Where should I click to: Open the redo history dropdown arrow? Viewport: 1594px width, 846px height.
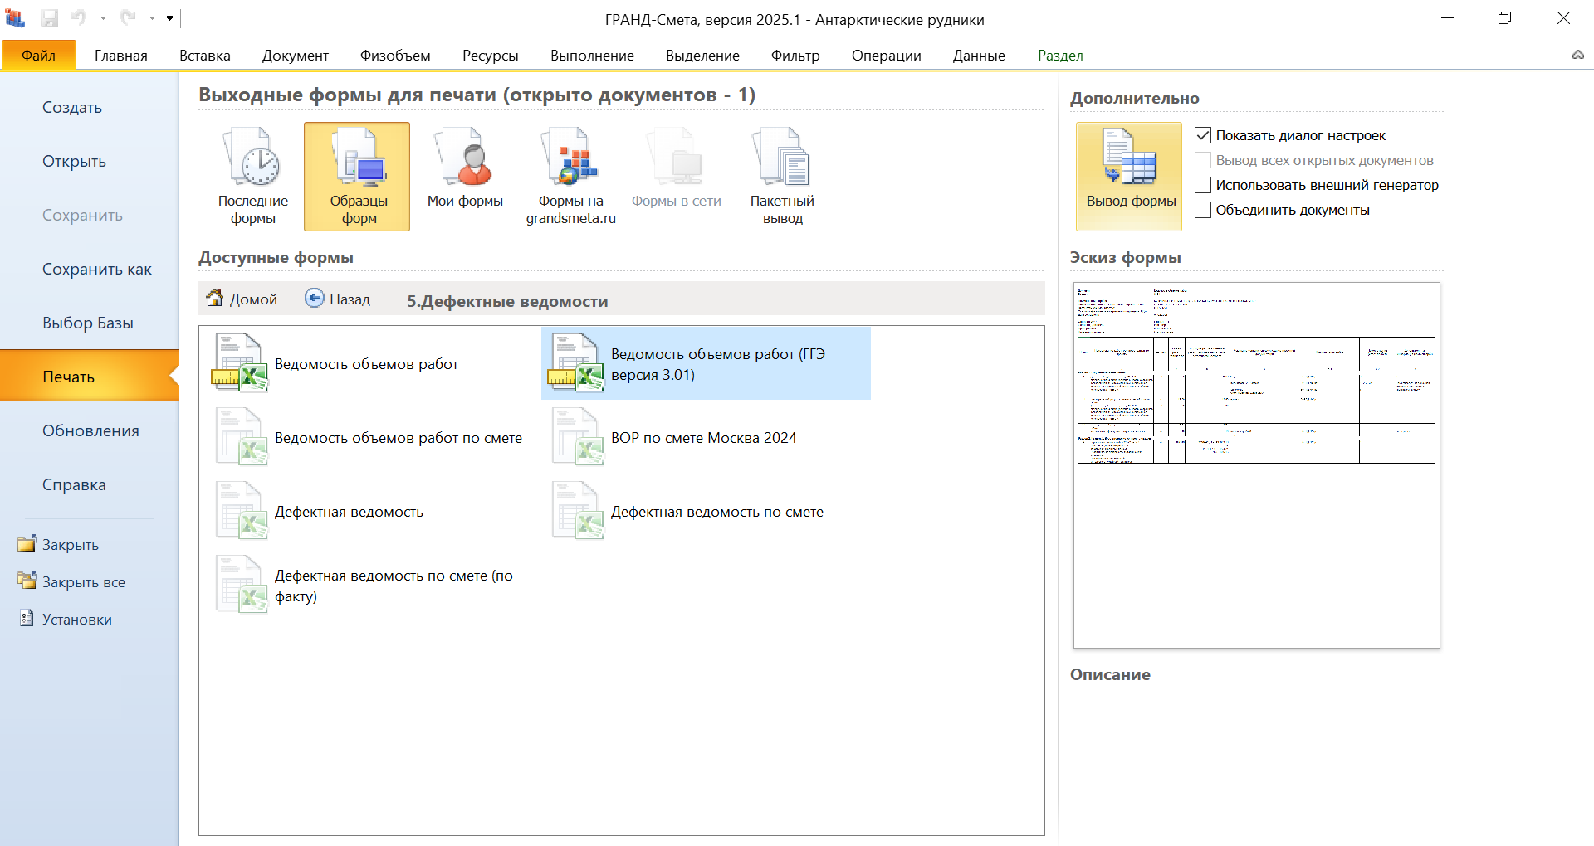(152, 17)
